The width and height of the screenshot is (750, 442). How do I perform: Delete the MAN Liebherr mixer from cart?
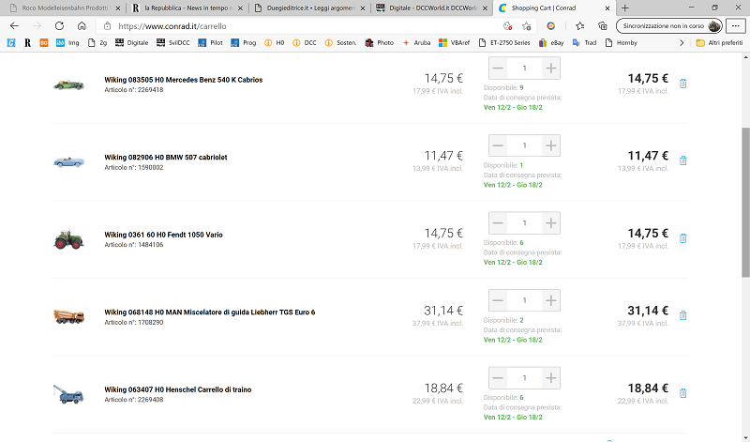pyautogui.click(x=682, y=316)
